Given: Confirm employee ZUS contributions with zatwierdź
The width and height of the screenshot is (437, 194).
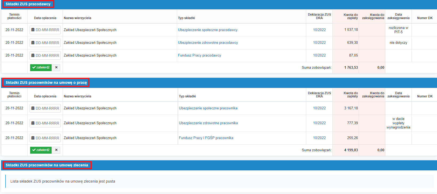Looking at the screenshot, I should pos(41,150).
